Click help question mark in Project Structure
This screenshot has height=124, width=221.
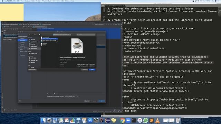pos(20,101)
